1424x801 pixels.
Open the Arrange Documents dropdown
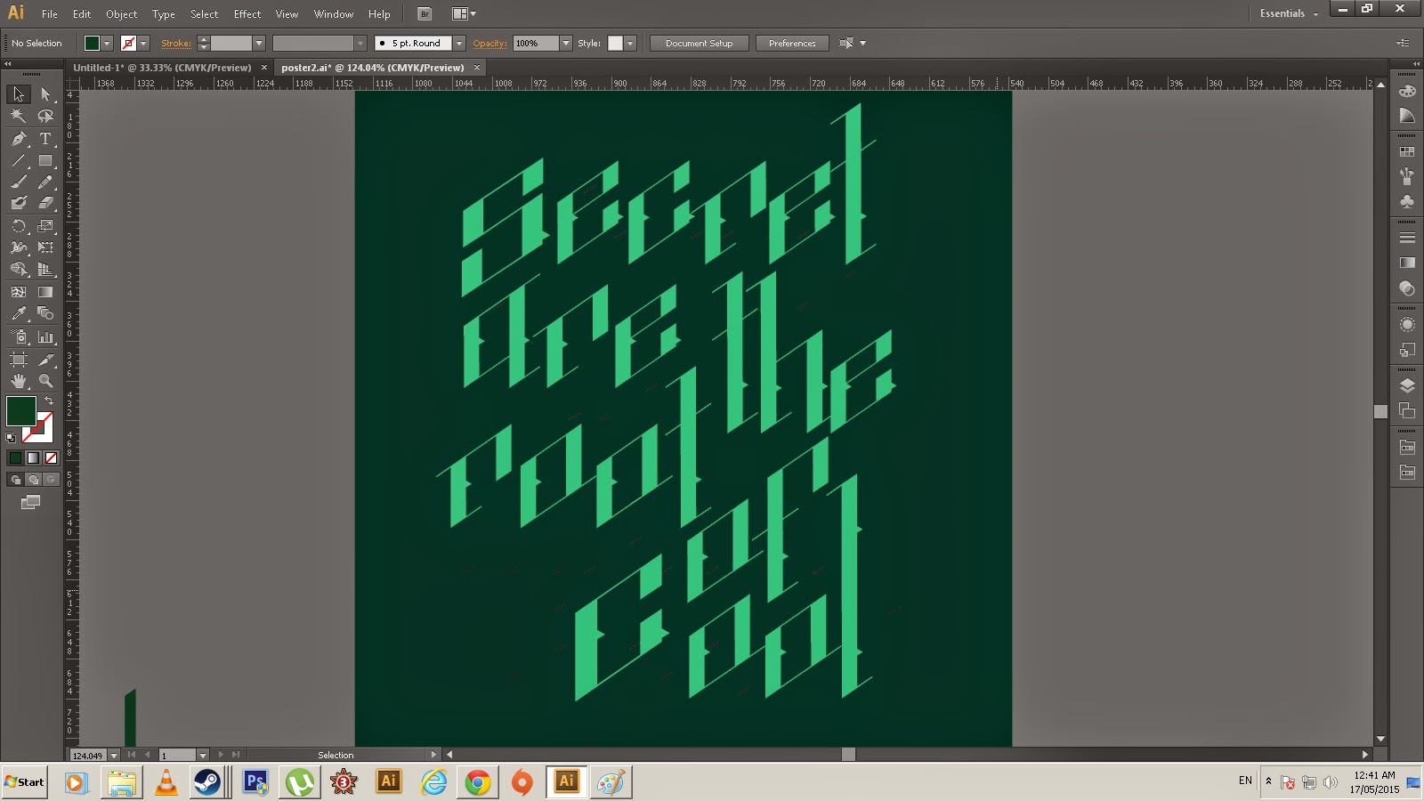pyautogui.click(x=464, y=13)
